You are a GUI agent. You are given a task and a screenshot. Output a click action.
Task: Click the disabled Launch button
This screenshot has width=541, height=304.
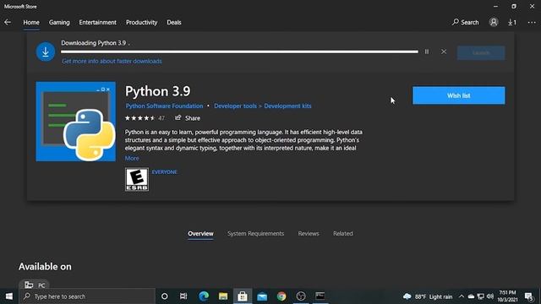point(481,52)
